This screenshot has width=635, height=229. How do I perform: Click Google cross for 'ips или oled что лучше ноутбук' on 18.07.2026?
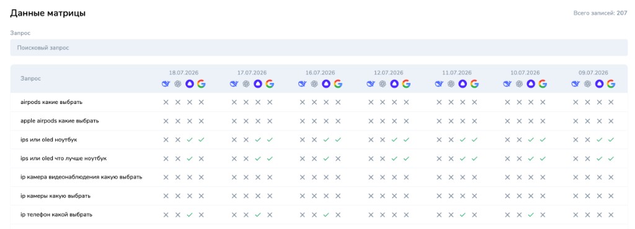click(202, 158)
